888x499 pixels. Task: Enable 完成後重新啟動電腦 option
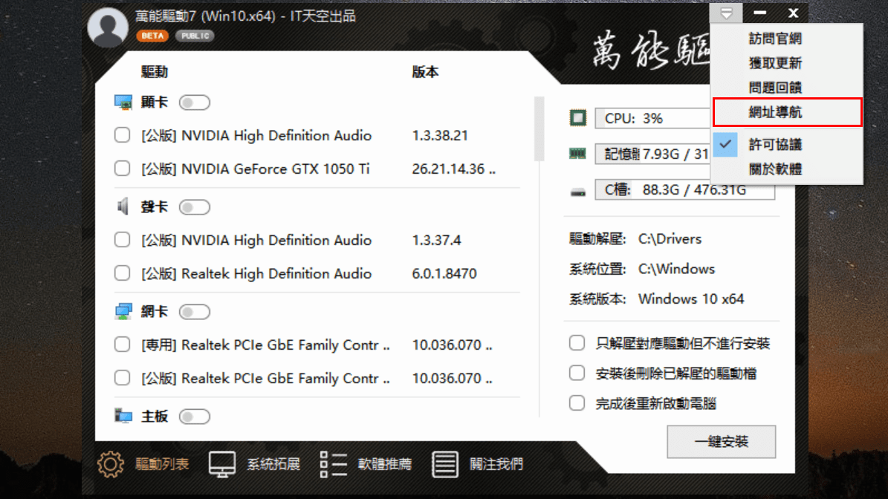pyautogui.click(x=577, y=403)
